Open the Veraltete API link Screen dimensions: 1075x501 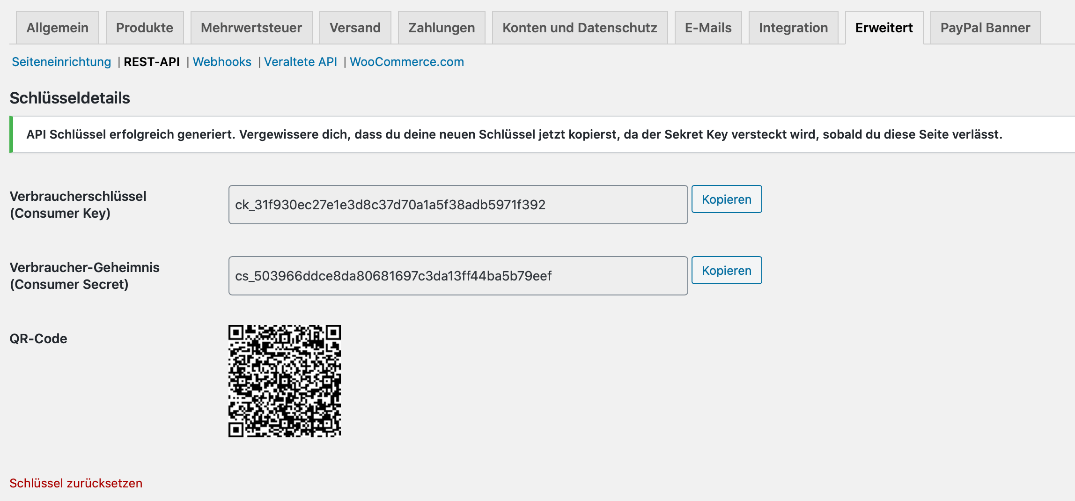coord(301,62)
